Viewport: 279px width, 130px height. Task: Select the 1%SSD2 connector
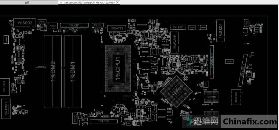coord(24,23)
